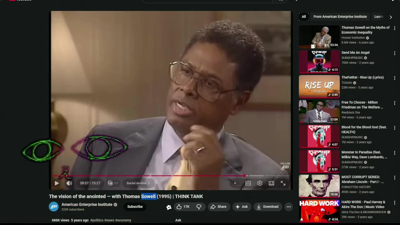Mute the video volume
Image resolution: width=400 pixels, height=225 pixels.
click(x=69, y=183)
